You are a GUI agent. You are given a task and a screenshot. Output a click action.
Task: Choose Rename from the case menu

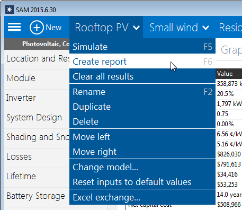(142, 92)
